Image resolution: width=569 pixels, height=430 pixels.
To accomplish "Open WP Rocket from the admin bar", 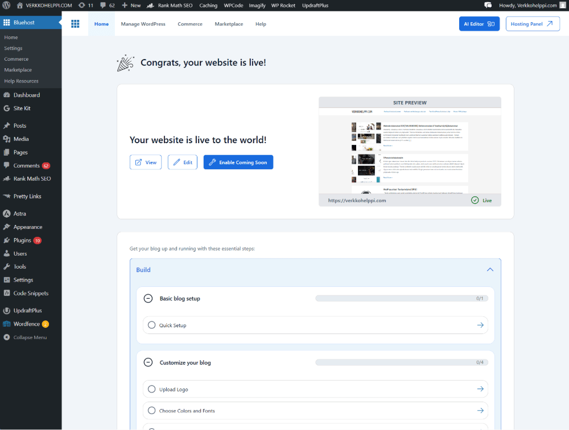I will (x=283, y=5).
